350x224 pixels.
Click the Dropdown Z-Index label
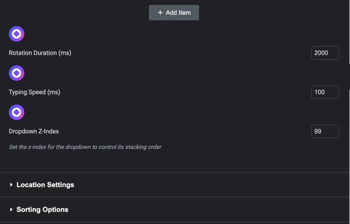coord(34,131)
